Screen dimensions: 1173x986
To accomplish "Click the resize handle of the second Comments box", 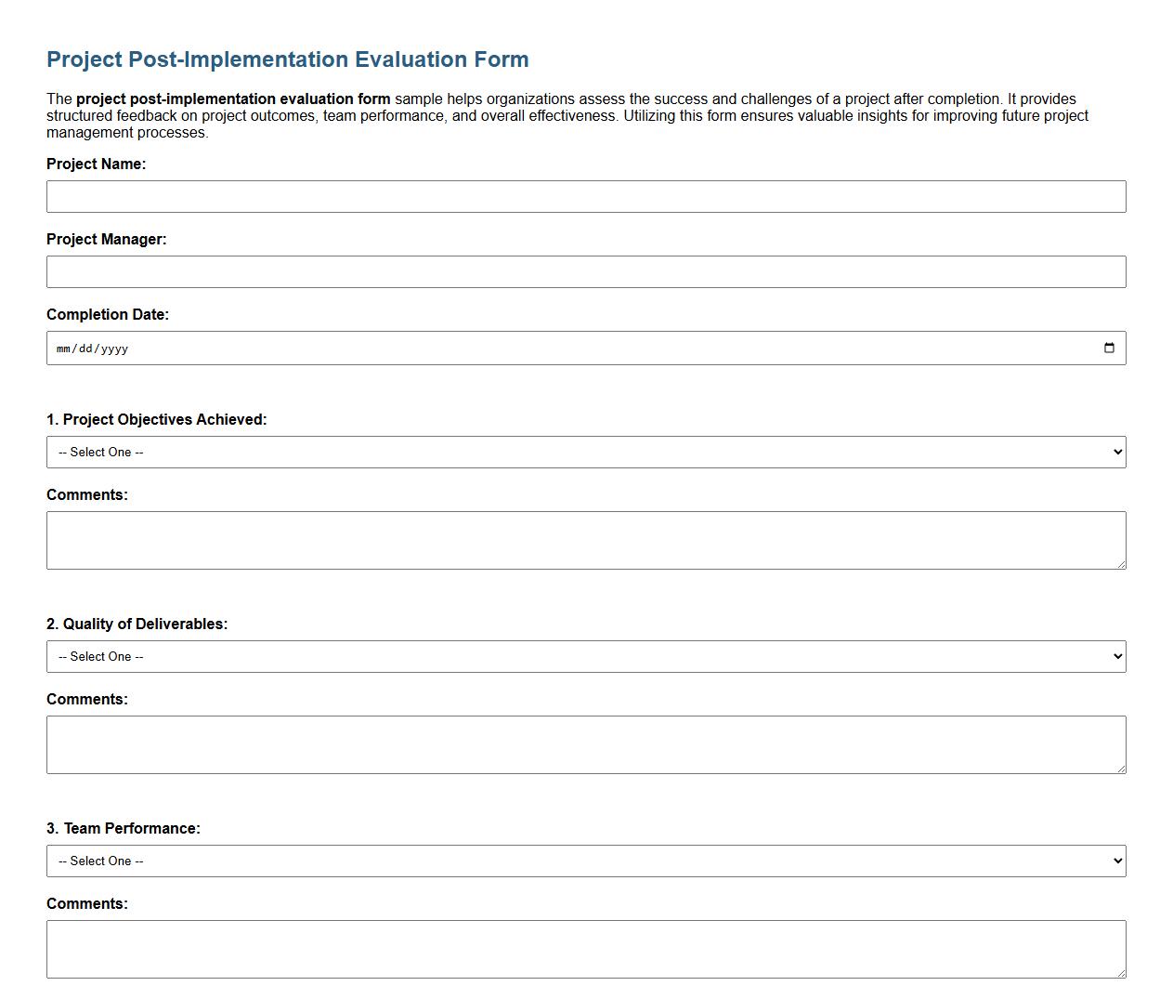I will click(x=1121, y=771).
